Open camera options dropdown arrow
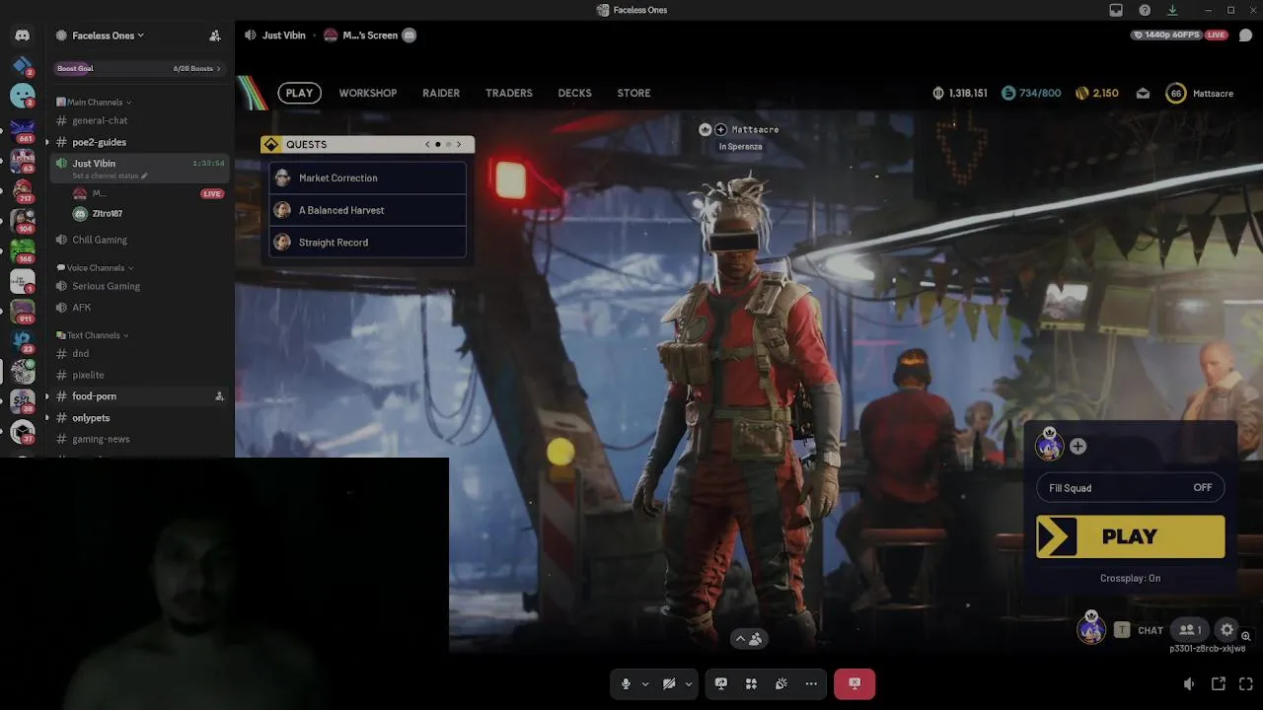This screenshot has height=710, width=1263. (x=689, y=683)
